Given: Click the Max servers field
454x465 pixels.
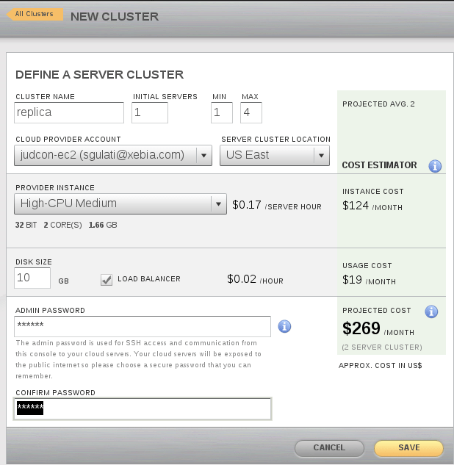Looking at the screenshot, I should point(251,112).
